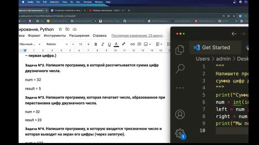Close the YouTube browser tab
The height and width of the screenshot is (145, 259).
(x=123, y=10)
